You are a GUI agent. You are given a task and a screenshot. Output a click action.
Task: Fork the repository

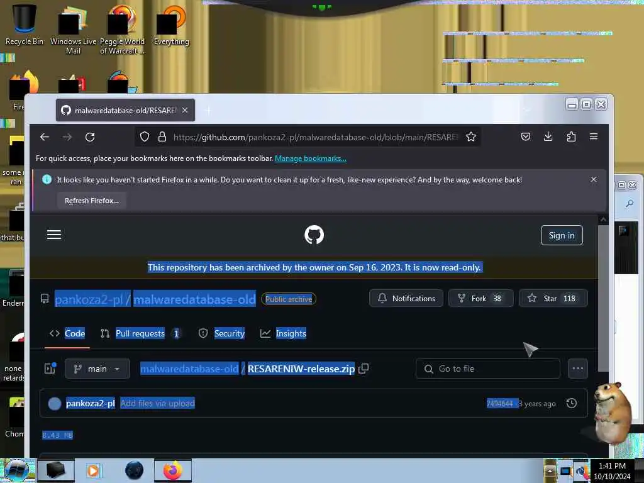pyautogui.click(x=481, y=298)
